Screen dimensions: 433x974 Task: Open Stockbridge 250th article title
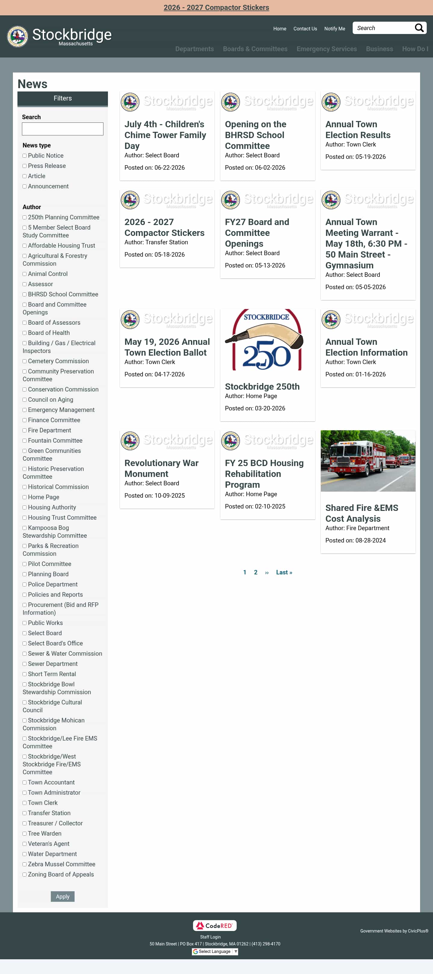click(x=262, y=386)
